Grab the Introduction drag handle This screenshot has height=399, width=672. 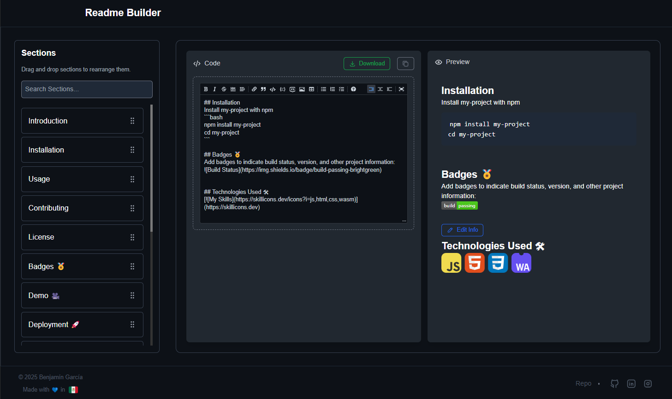coord(132,121)
